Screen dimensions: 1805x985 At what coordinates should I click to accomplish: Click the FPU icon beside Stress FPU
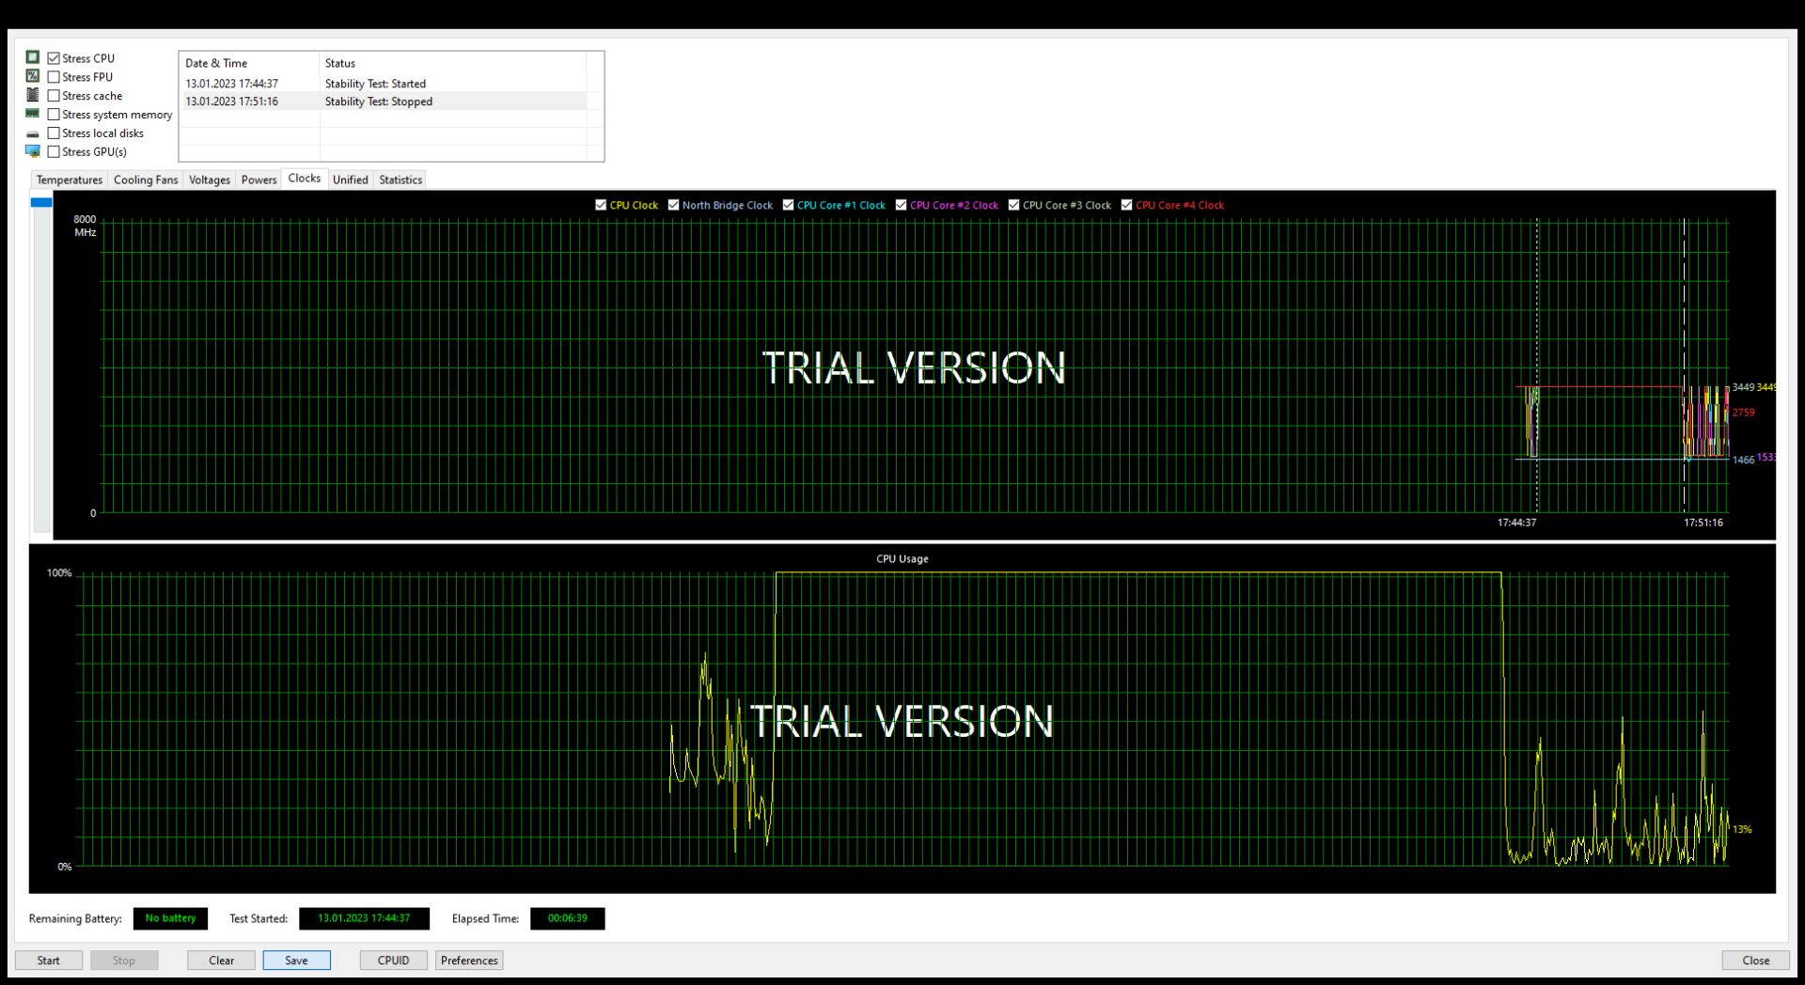point(33,76)
